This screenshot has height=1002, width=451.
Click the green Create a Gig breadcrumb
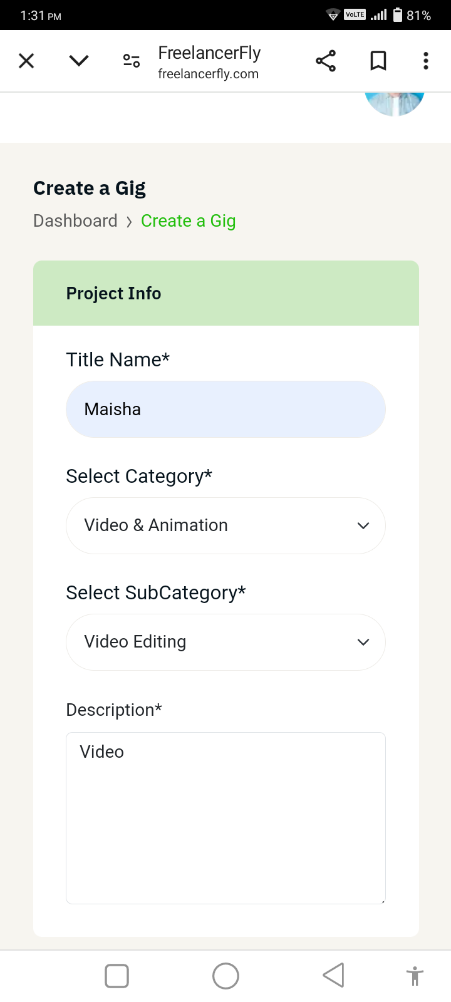(x=188, y=221)
